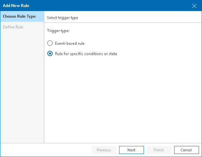Click the 'Select trigger type' heading
202x157 pixels.
62,17
